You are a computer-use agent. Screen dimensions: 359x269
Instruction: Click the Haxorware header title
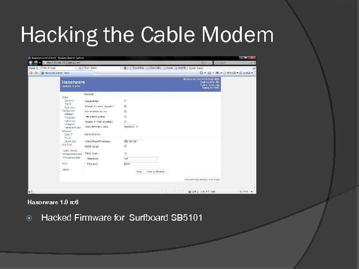coord(73,82)
